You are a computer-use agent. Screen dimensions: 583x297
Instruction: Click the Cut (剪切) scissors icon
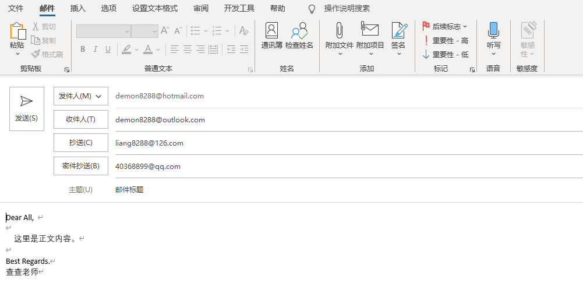(36, 26)
